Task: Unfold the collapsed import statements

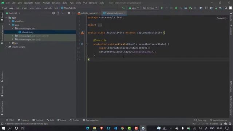Action: tap(100, 25)
